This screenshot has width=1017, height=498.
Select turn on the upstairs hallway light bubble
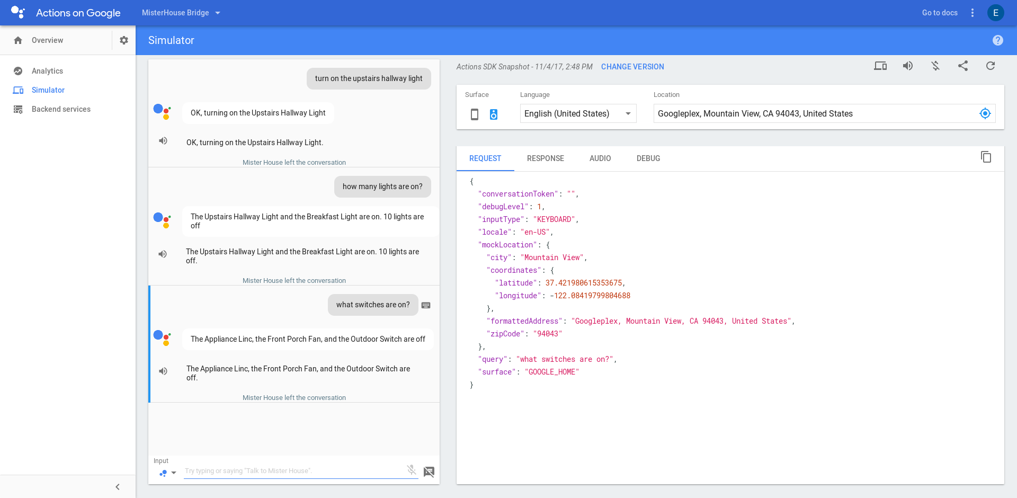coord(369,78)
